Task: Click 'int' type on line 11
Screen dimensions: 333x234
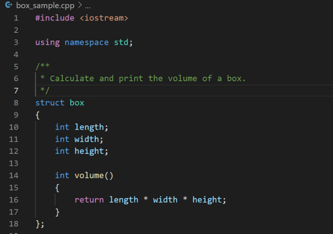Action: click(62, 139)
